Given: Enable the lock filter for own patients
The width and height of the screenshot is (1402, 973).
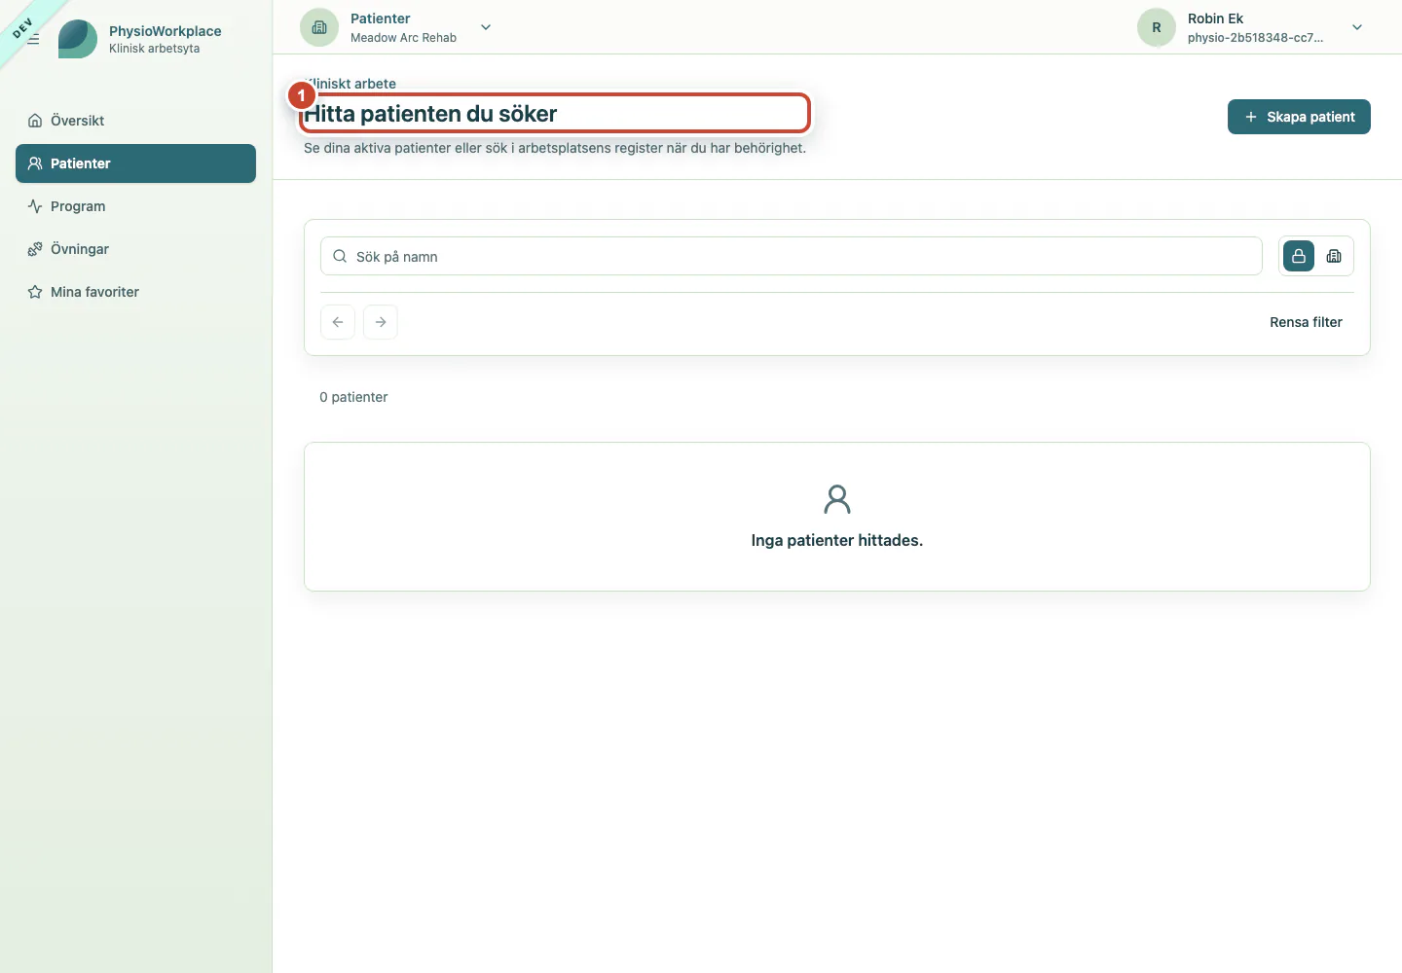Looking at the screenshot, I should tap(1299, 256).
